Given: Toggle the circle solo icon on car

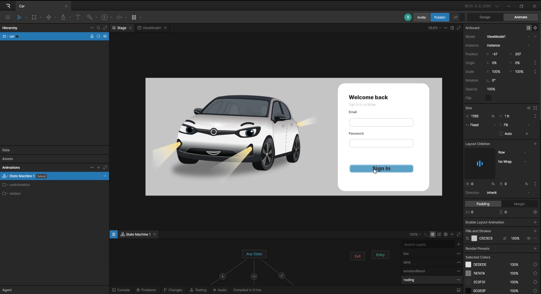Looking at the screenshot, I should coord(98,36).
